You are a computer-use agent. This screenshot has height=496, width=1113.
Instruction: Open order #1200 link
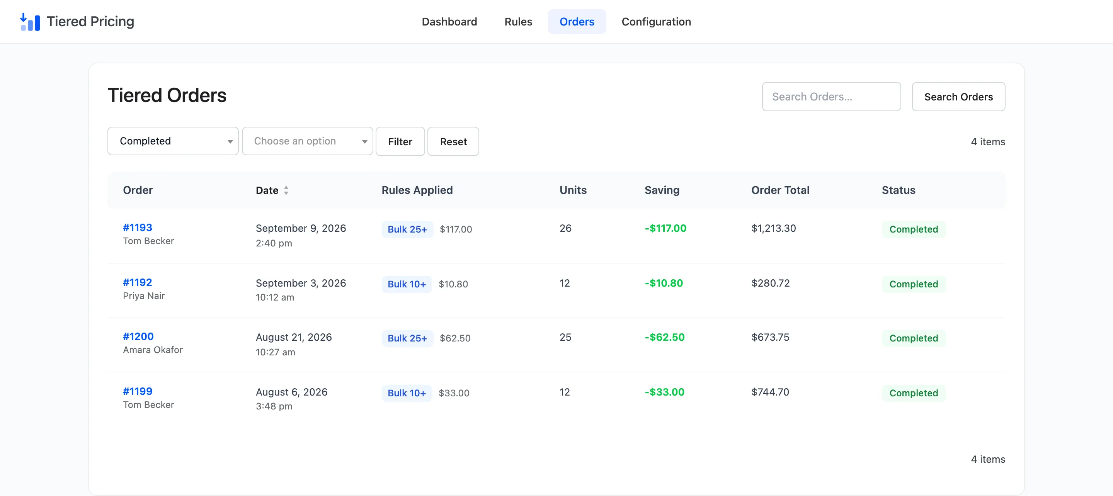point(138,336)
